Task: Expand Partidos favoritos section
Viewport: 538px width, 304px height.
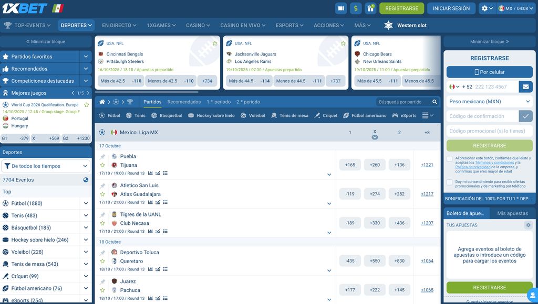Action: click(x=86, y=57)
